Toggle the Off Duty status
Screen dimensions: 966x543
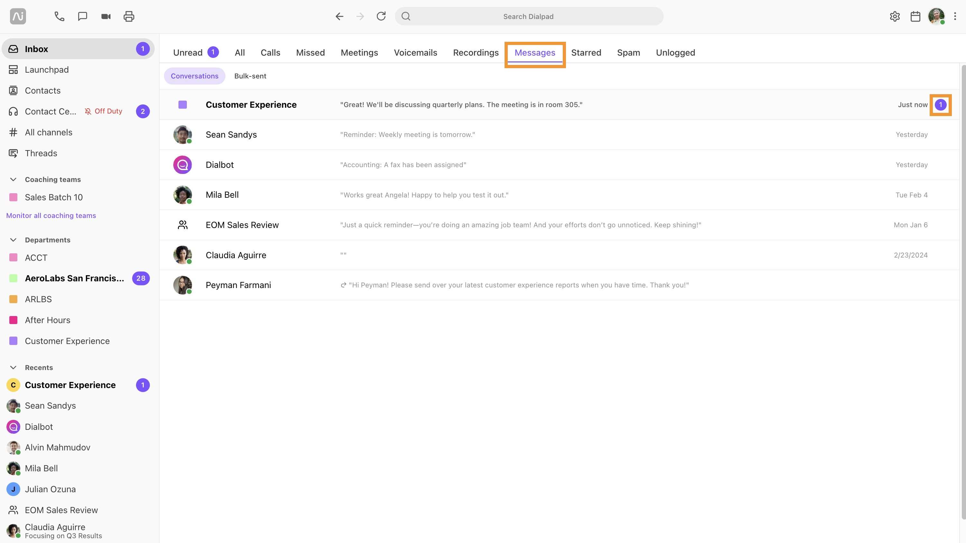tap(104, 111)
